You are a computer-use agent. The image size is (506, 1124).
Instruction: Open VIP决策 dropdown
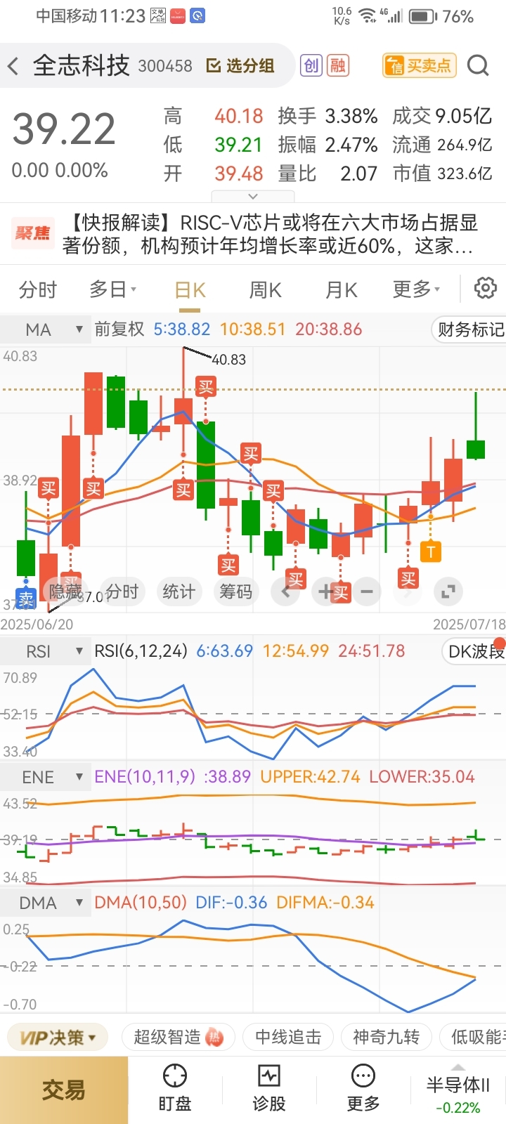[58, 1037]
